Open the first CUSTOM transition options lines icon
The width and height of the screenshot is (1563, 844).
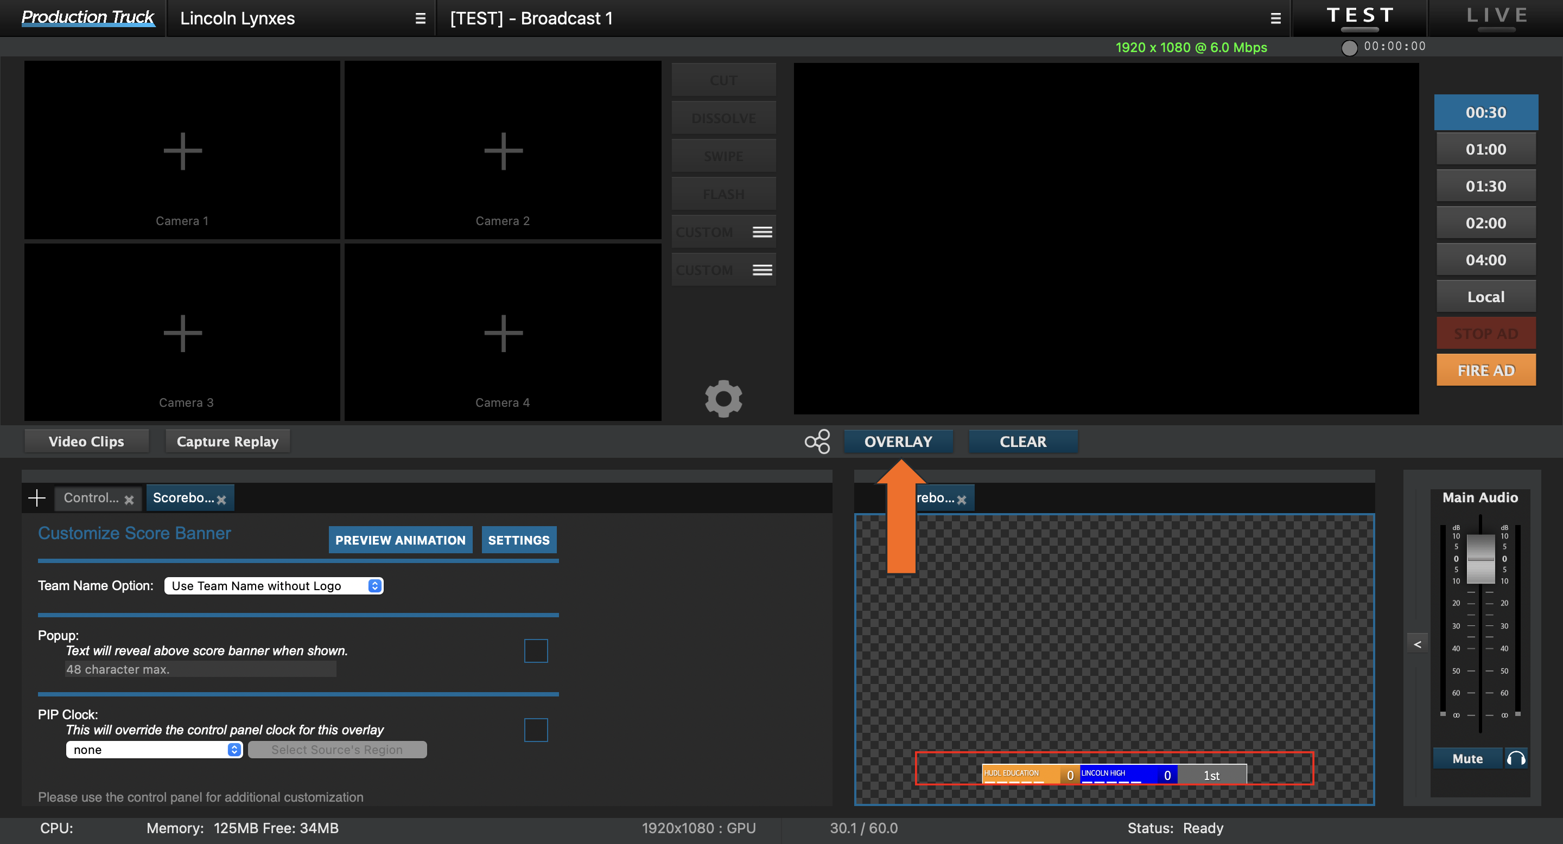762,231
